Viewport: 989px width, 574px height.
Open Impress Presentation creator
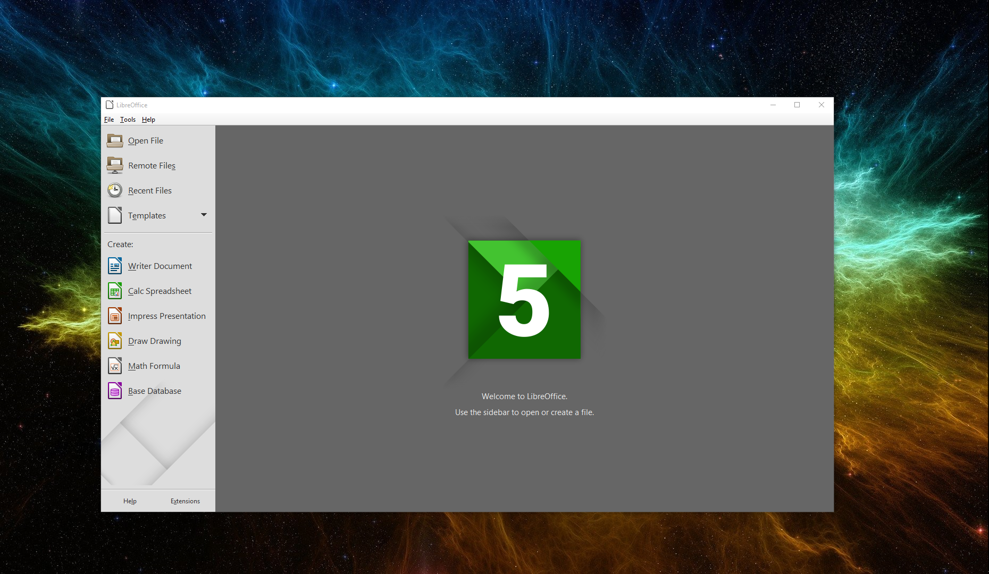166,316
